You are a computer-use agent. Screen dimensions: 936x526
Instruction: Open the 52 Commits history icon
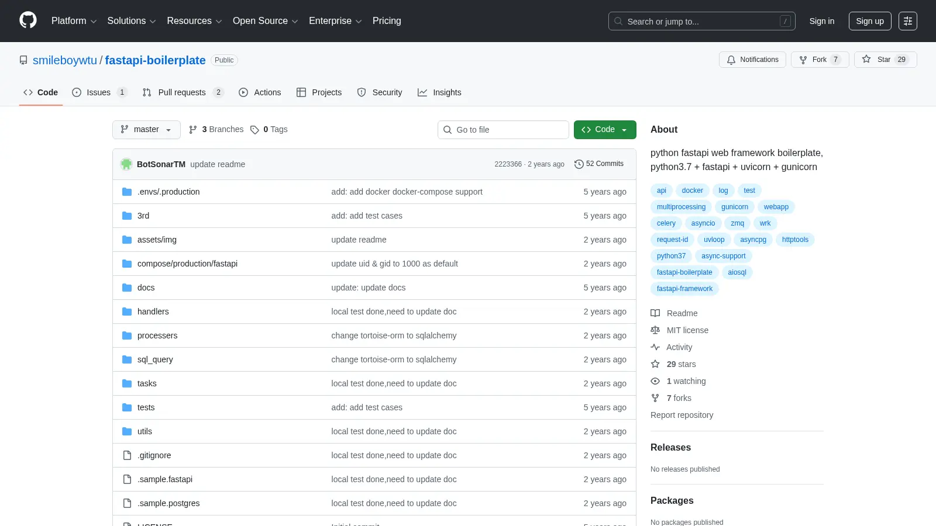pyautogui.click(x=579, y=164)
